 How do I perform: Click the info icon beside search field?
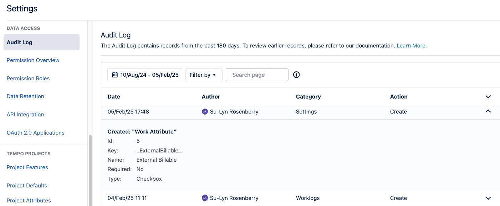tap(296, 75)
